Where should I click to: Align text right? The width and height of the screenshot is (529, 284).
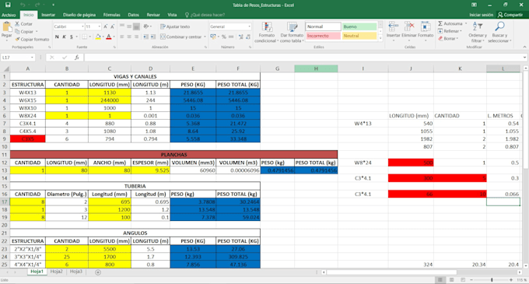tap(136, 37)
